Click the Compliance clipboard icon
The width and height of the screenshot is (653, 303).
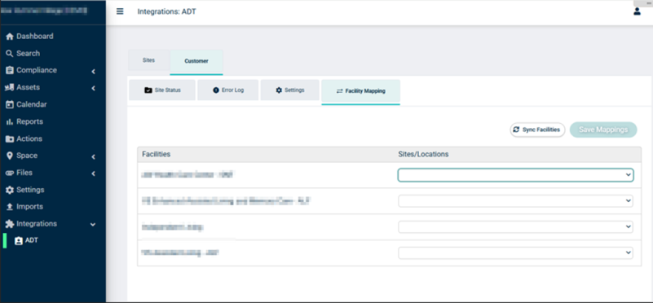[x=10, y=70]
